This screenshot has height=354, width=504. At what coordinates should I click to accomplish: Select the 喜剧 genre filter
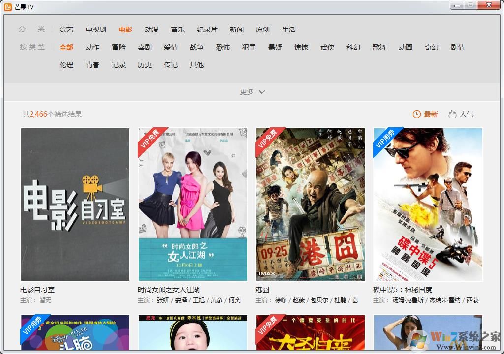coord(145,47)
